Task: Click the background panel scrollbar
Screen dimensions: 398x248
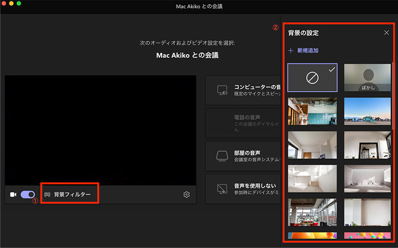Action: (393, 96)
